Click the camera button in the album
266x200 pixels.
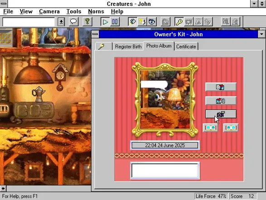[x=221, y=114]
